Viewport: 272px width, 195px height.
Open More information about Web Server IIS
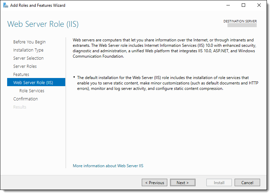tap(108, 166)
